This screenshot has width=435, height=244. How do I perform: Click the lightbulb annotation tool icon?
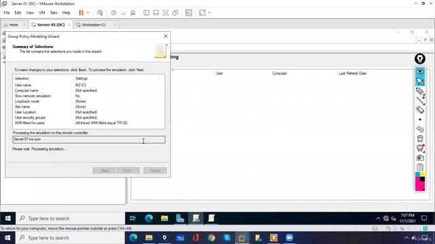pyautogui.click(x=420, y=59)
